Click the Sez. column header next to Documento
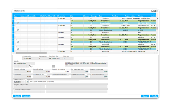The height and width of the screenshot is (107, 171). click(x=77, y=16)
